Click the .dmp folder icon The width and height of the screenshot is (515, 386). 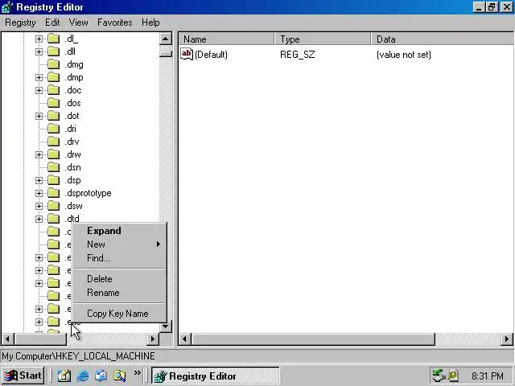click(x=53, y=77)
